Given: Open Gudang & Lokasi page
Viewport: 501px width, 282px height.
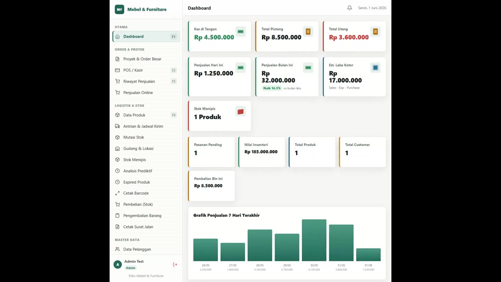Looking at the screenshot, I should [146, 148].
